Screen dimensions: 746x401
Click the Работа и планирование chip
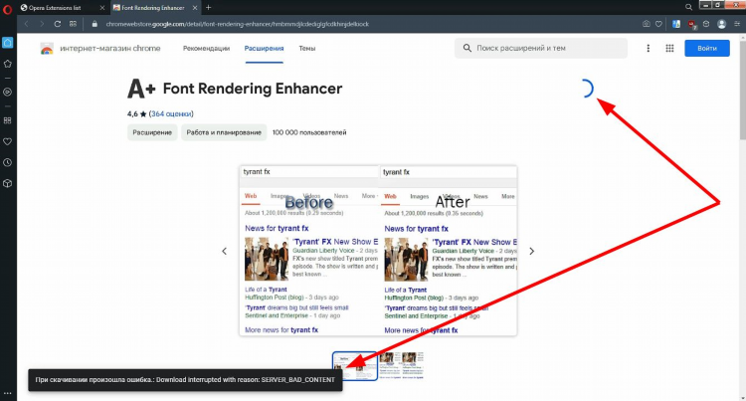(x=224, y=132)
